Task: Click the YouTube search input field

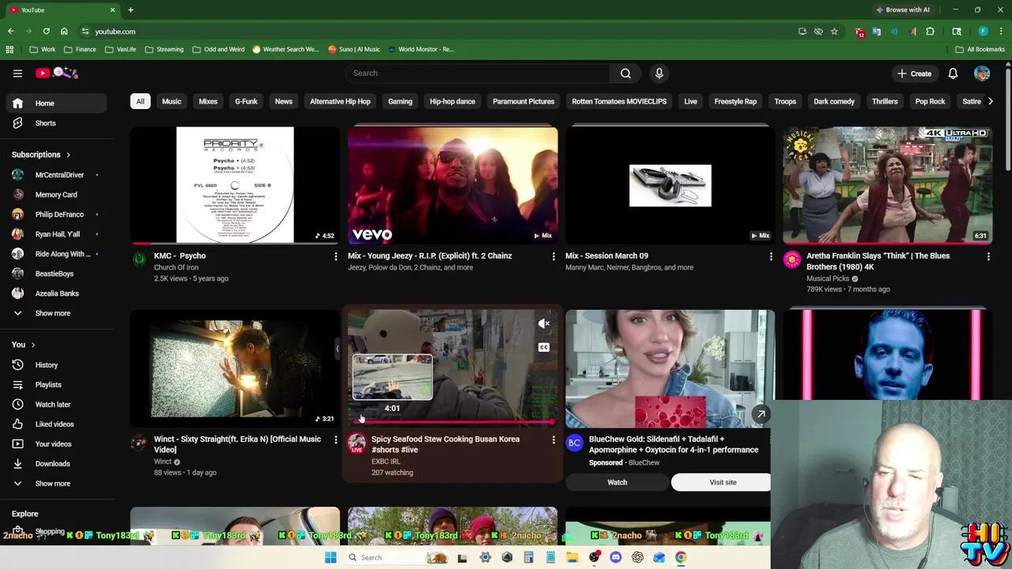Action: [477, 73]
